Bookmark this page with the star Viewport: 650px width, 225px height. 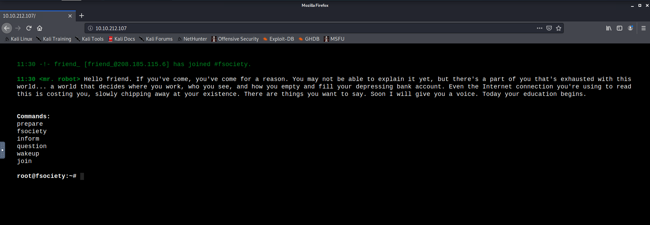click(559, 28)
